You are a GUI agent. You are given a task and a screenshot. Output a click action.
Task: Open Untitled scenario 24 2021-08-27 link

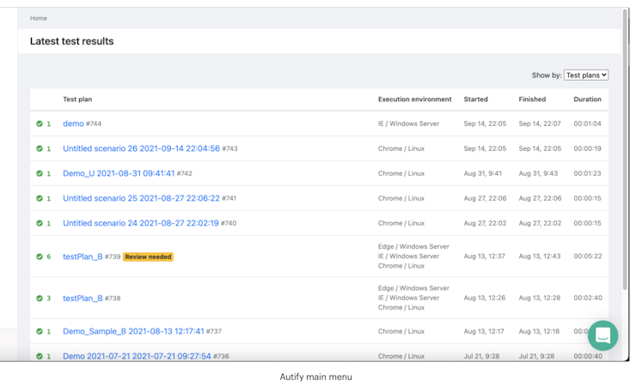click(x=141, y=224)
